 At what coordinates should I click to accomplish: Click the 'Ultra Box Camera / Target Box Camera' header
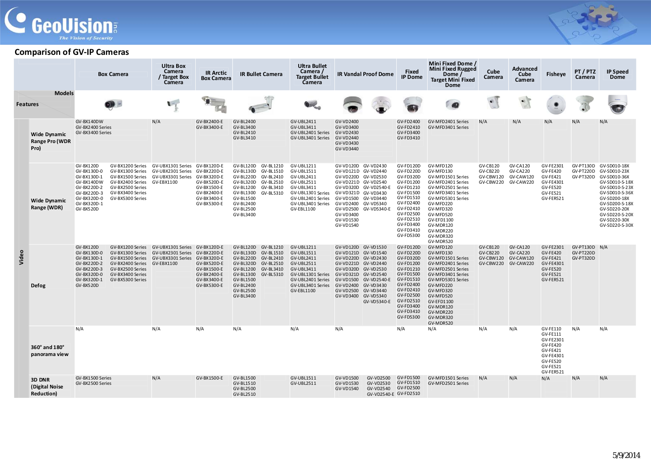pyautogui.click(x=173, y=74)
